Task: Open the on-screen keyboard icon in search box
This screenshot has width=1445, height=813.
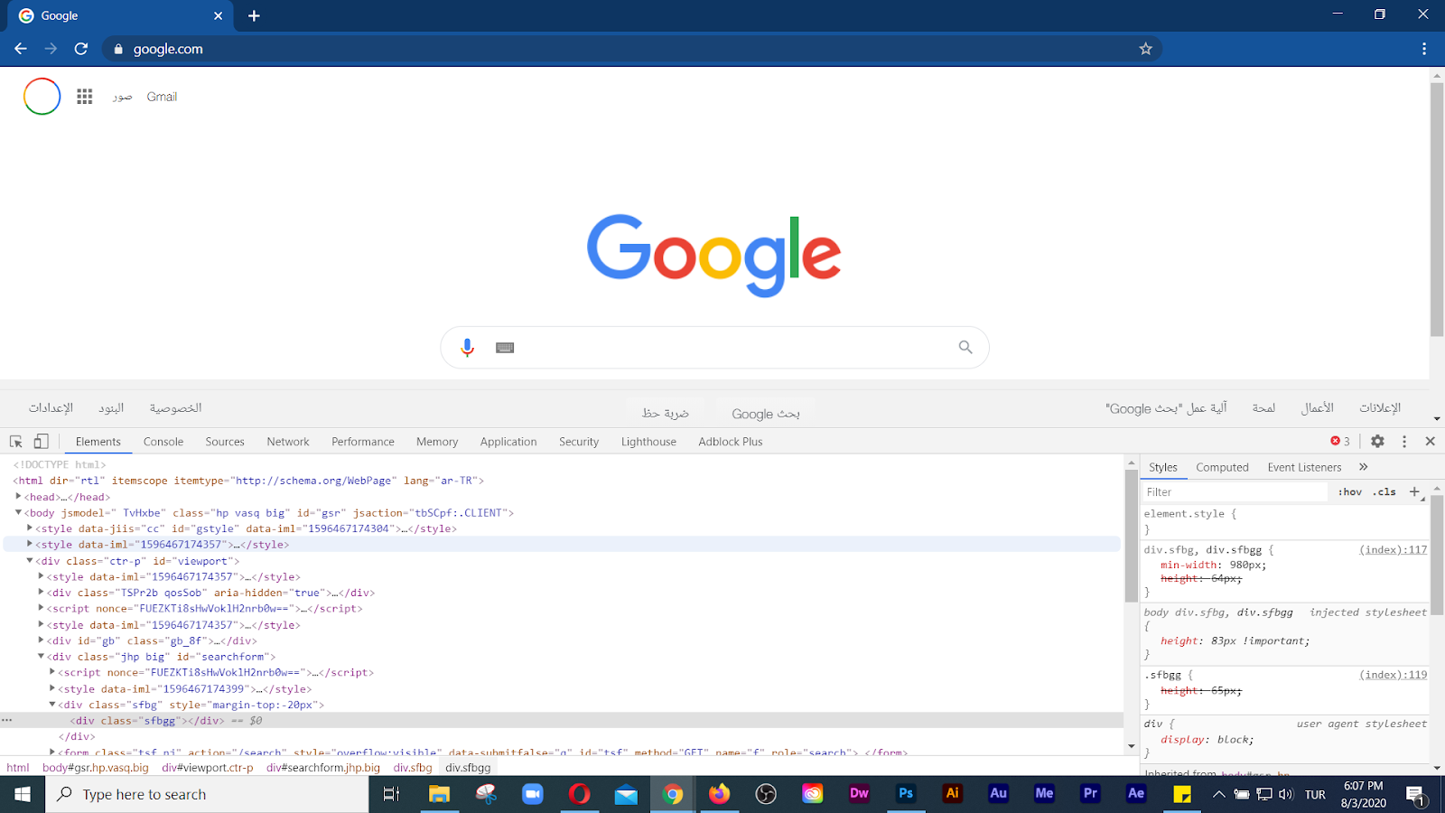Action: [505, 348]
